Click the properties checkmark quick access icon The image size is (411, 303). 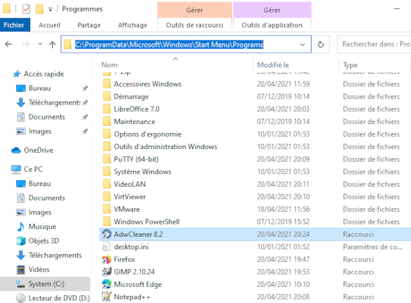pos(26,9)
